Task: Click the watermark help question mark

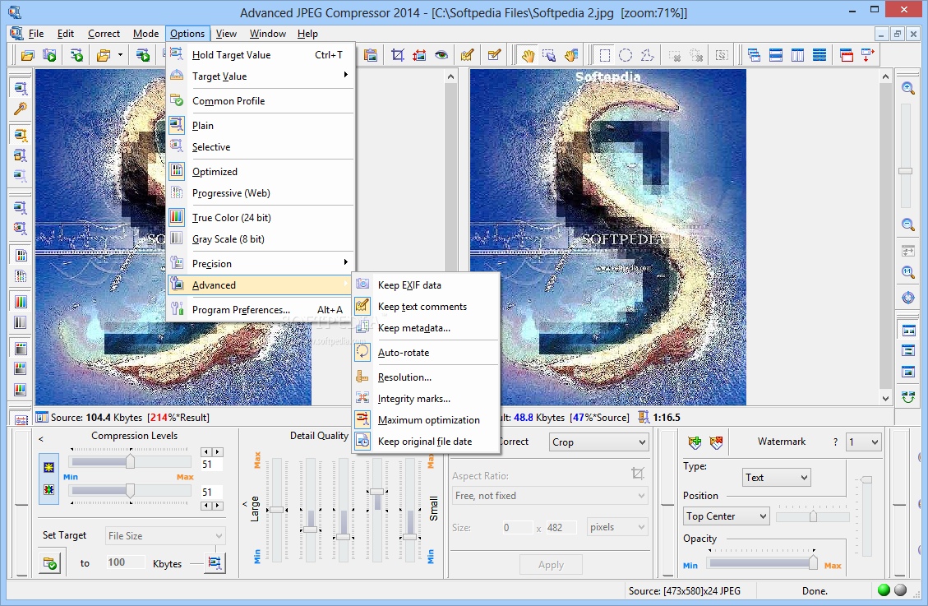Action: pyautogui.click(x=835, y=442)
